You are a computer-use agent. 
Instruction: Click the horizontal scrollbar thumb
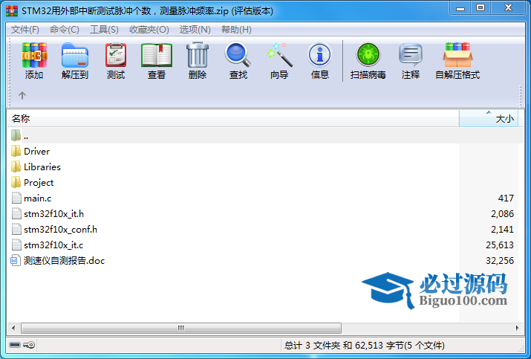[181, 328]
